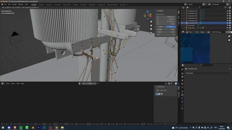Click the viewport pan hand gizmo
The image size is (232, 130).
tap(151, 26)
